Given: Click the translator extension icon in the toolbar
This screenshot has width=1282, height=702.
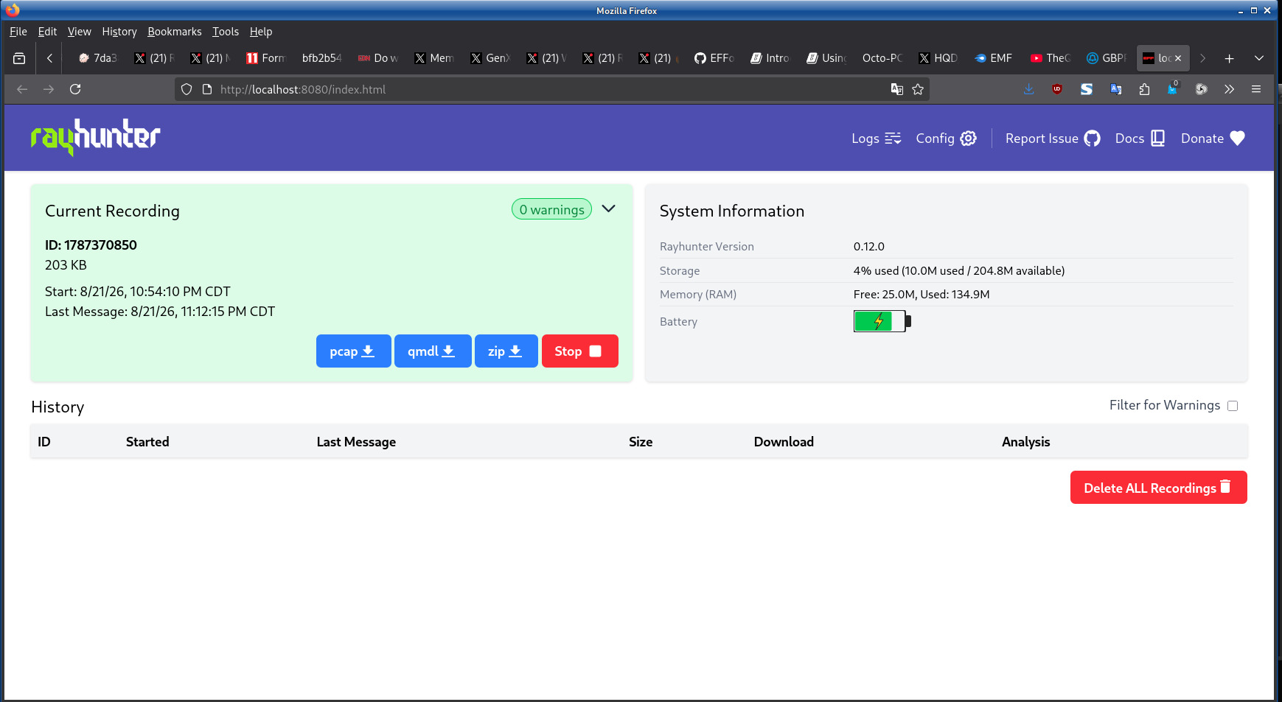Looking at the screenshot, I should coord(1116,89).
